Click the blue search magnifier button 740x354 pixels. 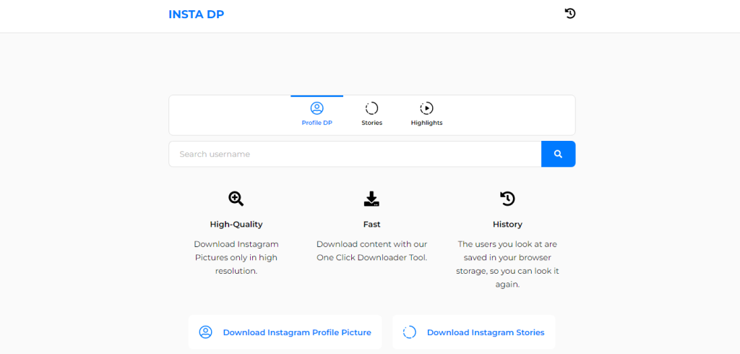pyautogui.click(x=559, y=154)
